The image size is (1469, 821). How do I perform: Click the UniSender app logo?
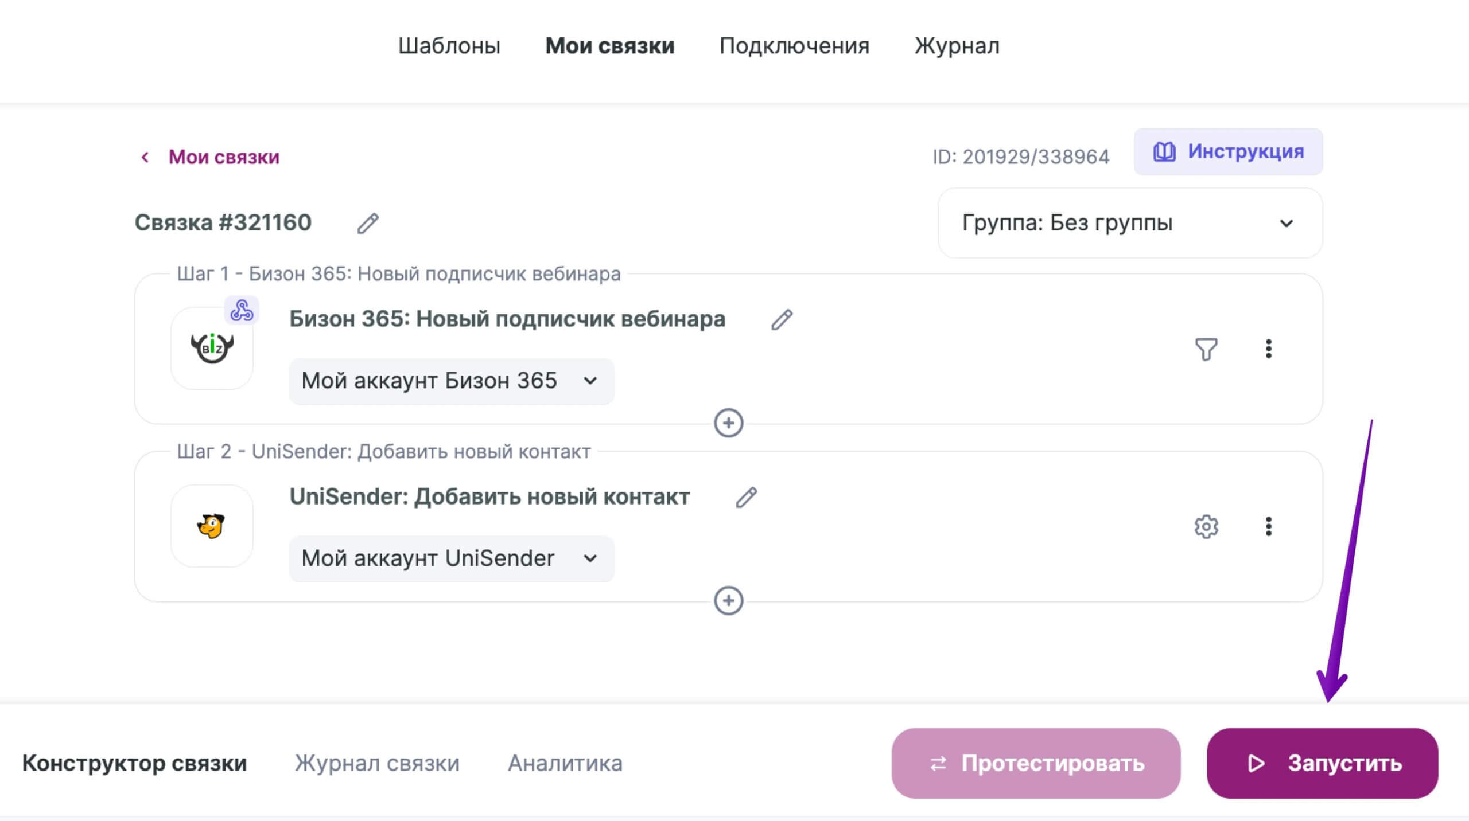pos(212,526)
